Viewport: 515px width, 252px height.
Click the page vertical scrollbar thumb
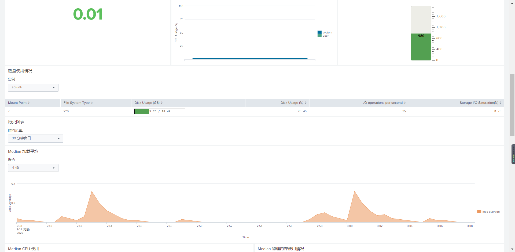click(x=512, y=105)
